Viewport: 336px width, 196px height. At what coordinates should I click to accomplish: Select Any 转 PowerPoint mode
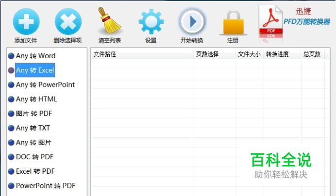point(45,85)
